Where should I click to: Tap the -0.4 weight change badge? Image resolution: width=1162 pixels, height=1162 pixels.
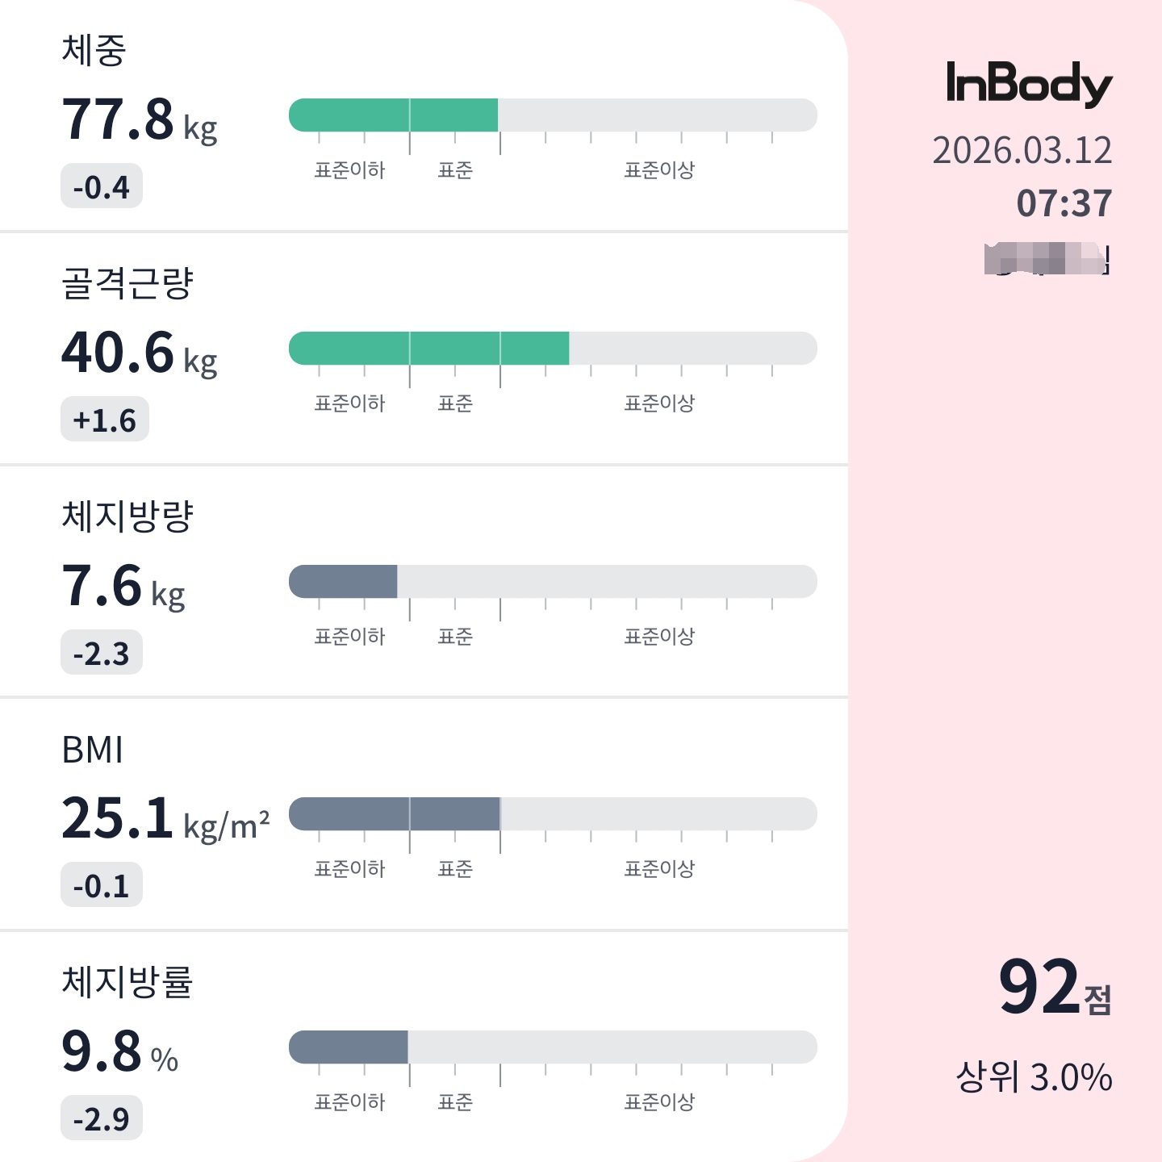(x=102, y=186)
